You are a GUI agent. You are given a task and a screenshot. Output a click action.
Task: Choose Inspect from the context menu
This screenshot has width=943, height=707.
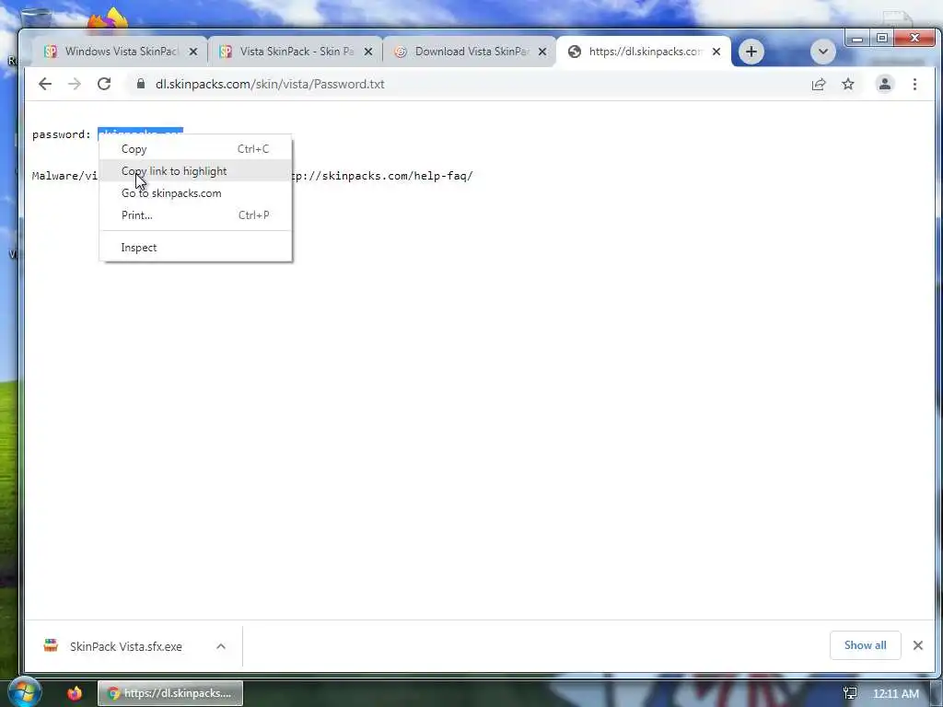195,248
